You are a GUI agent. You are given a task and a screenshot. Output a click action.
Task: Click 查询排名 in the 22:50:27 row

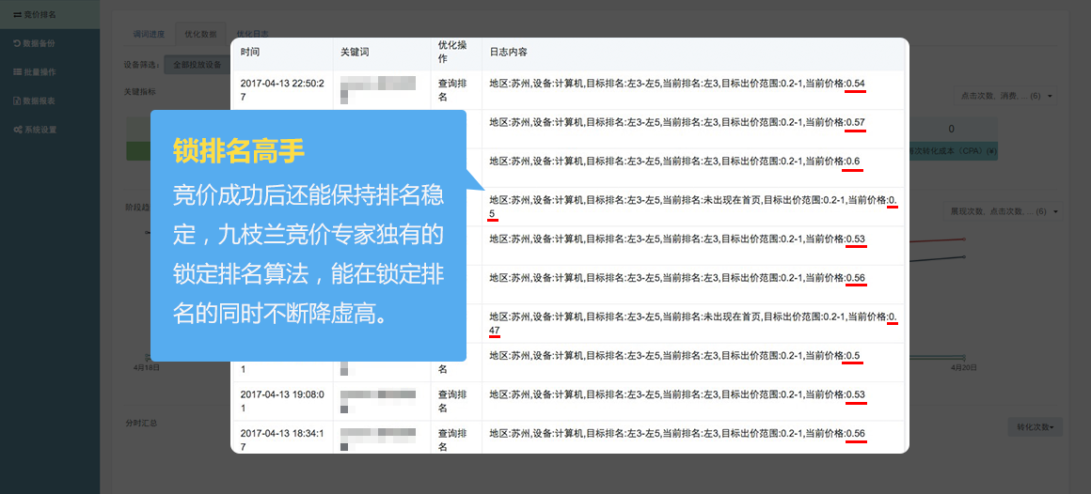[x=452, y=90]
